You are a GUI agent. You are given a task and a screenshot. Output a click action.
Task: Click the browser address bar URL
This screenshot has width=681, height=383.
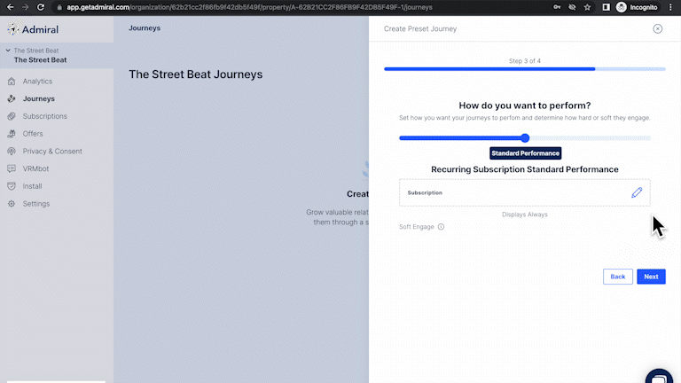249,7
